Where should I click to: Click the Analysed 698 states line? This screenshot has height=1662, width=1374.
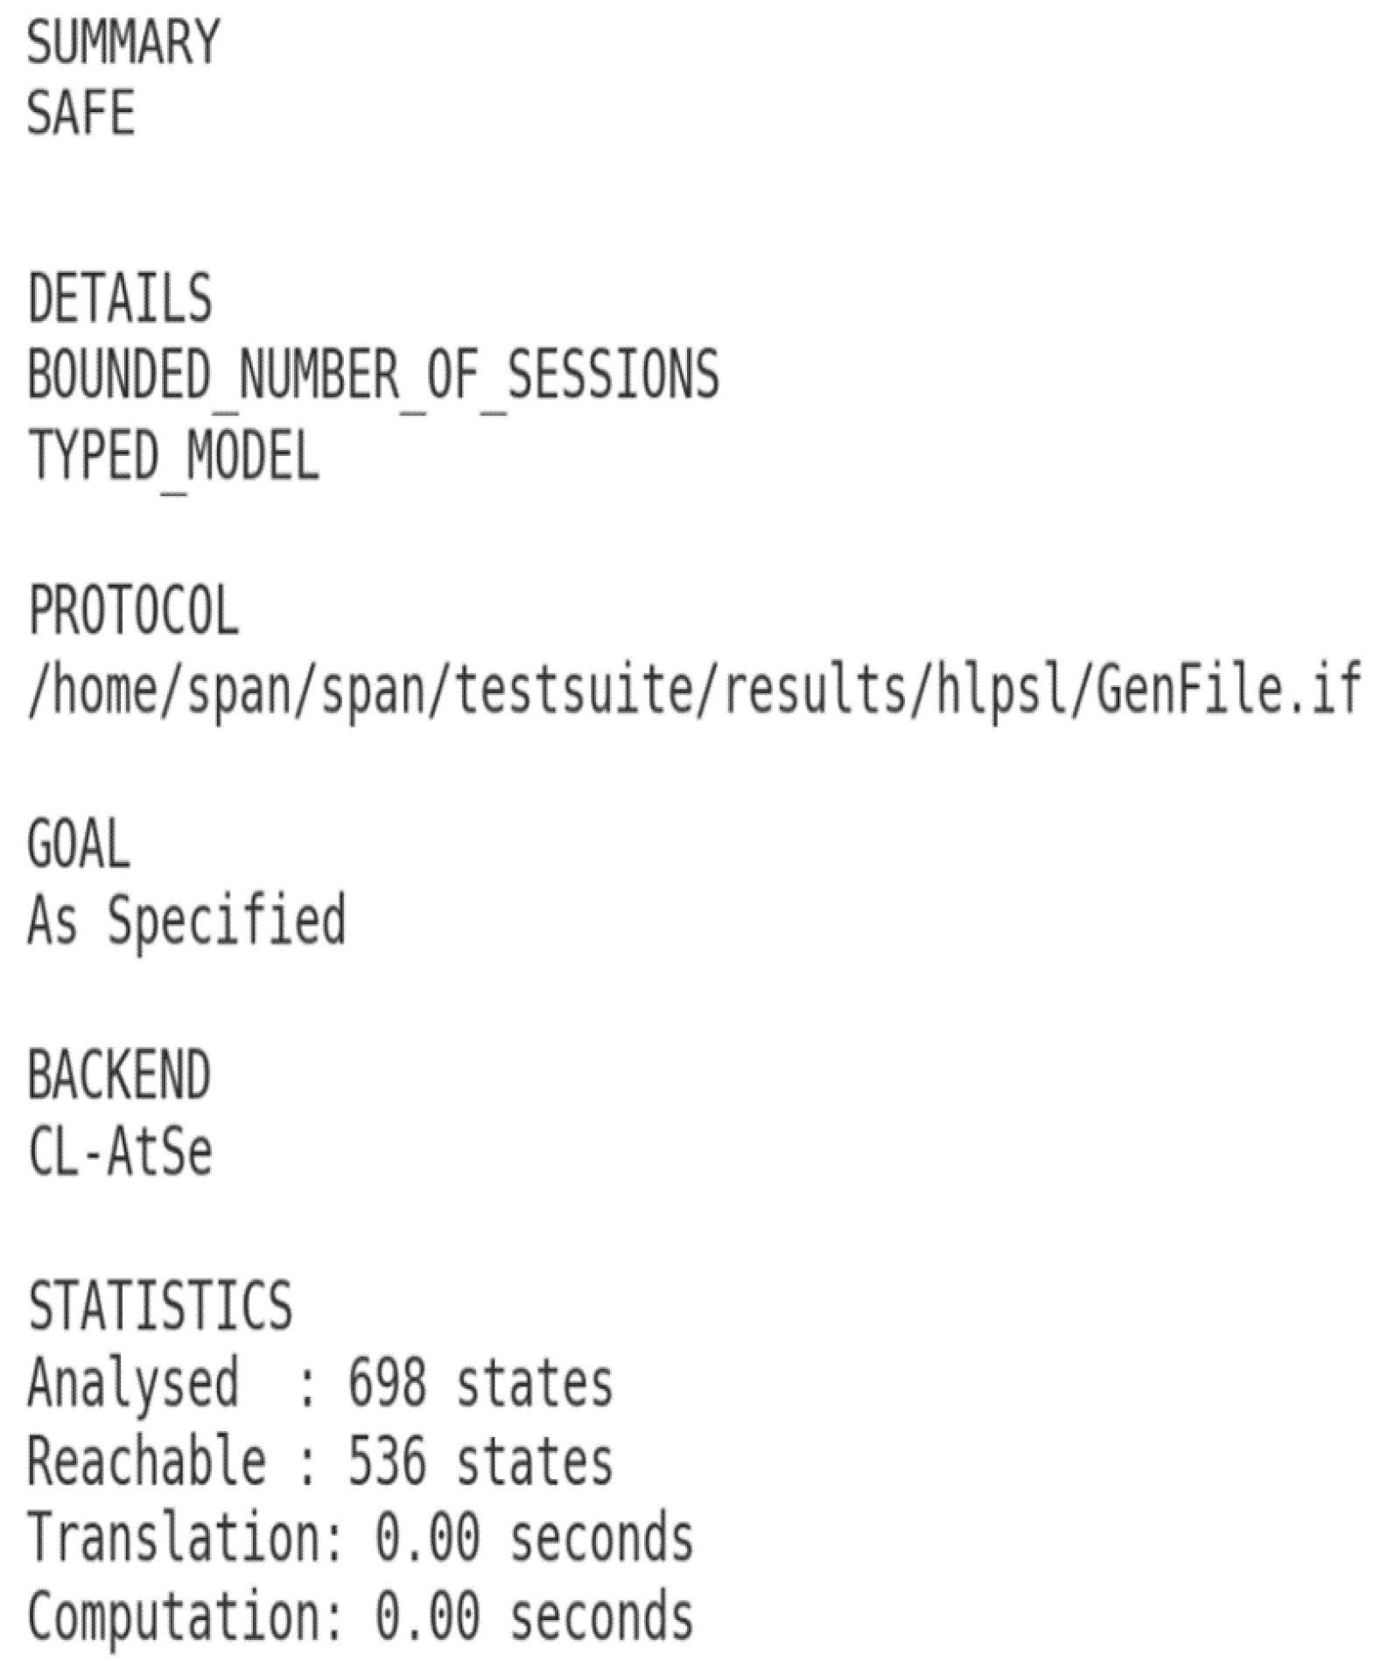pyautogui.click(x=320, y=1383)
